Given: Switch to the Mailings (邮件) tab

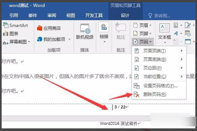Looking at the screenshot, I should (33, 15).
